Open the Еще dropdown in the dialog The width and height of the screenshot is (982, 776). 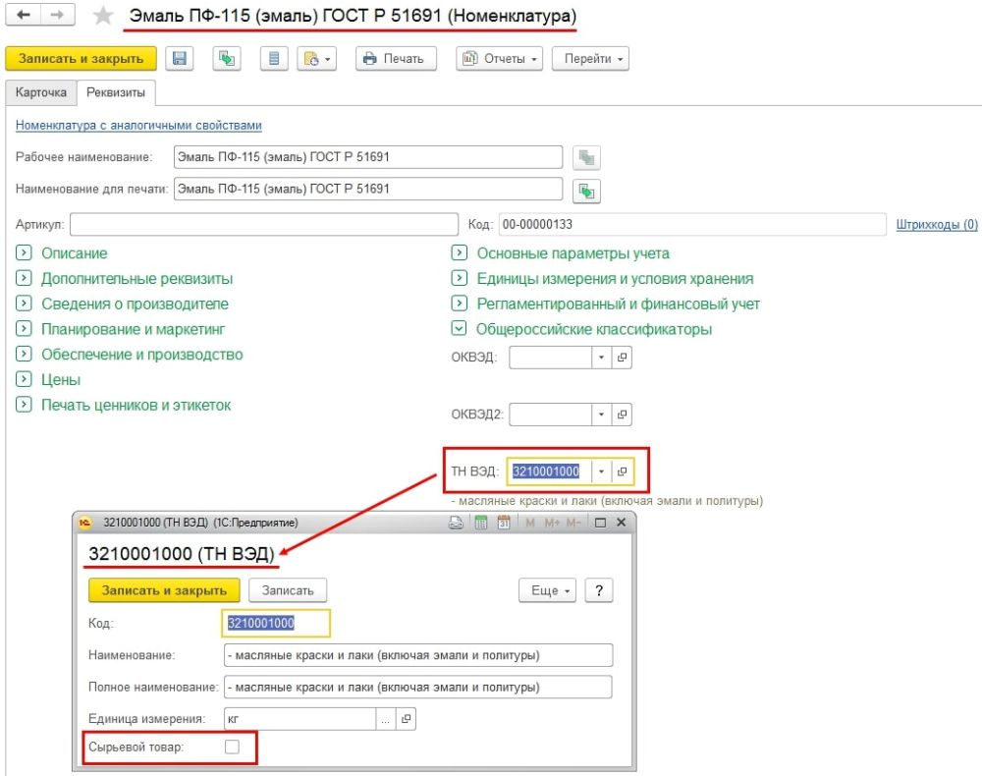point(547,590)
